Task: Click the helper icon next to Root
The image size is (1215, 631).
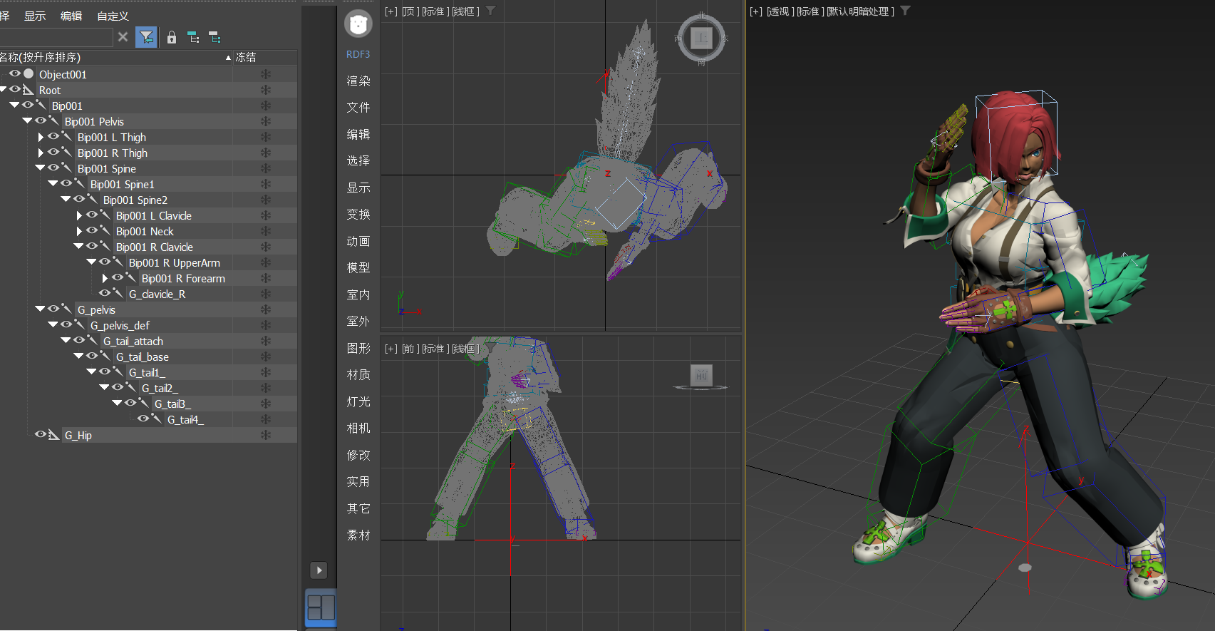Action: [29, 90]
